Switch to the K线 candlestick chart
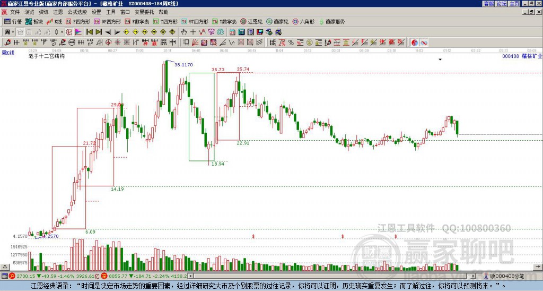The height and width of the screenshot is (291, 543). 55,21
